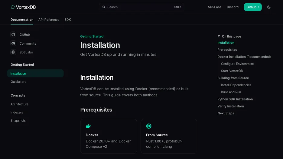Click the Prerequisites heading

pos(96,110)
